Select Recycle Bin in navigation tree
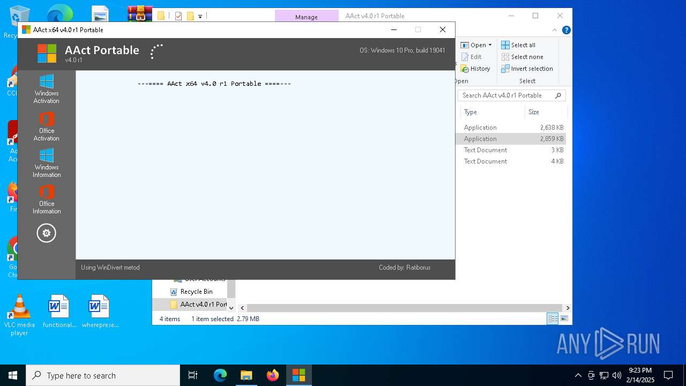686x386 pixels. pos(196,292)
